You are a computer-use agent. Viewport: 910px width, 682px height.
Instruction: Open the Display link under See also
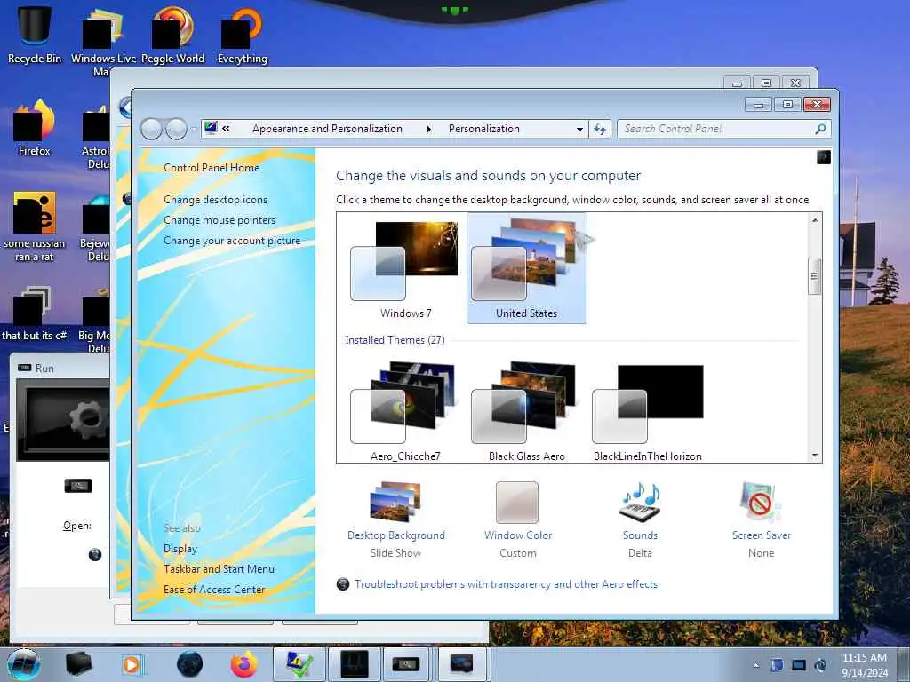point(180,549)
